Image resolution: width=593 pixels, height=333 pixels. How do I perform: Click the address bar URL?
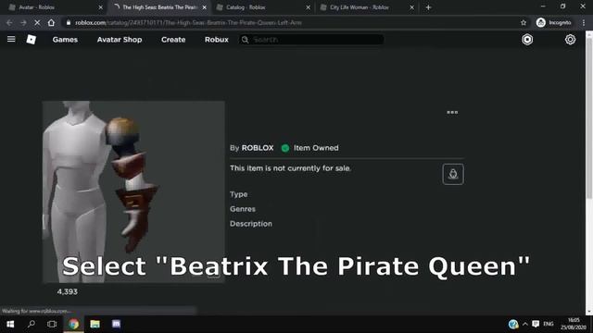188,22
